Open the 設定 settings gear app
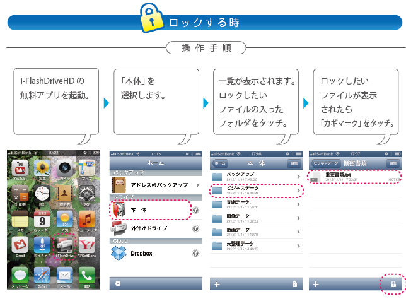406x306 pixels. click(x=87, y=193)
